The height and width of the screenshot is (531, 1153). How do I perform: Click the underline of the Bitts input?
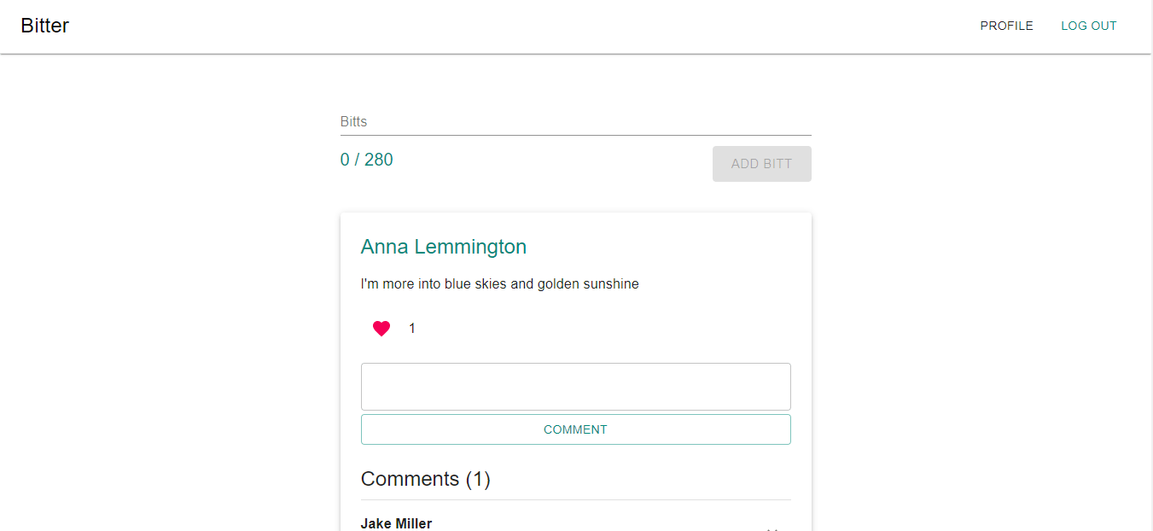click(x=575, y=135)
